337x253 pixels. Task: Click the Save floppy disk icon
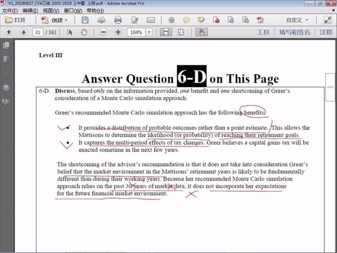pyautogui.click(x=85, y=20)
